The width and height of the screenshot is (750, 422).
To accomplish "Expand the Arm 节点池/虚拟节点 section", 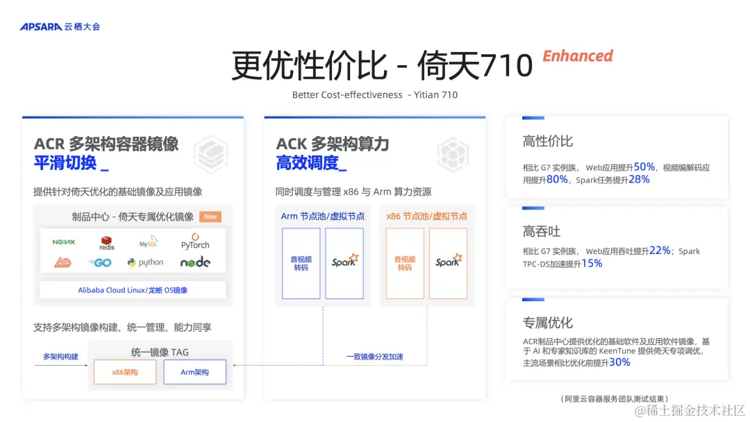I will [x=322, y=217].
